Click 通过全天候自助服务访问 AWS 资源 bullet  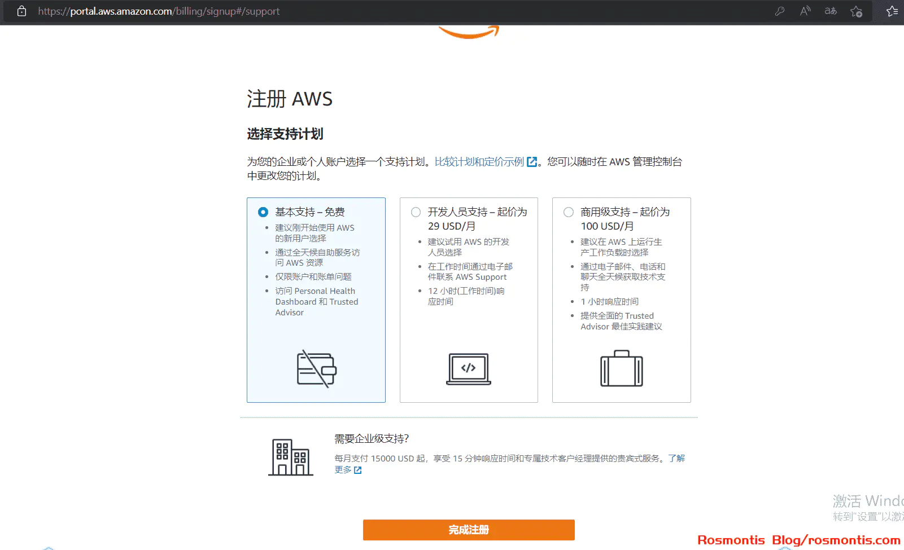click(x=317, y=257)
